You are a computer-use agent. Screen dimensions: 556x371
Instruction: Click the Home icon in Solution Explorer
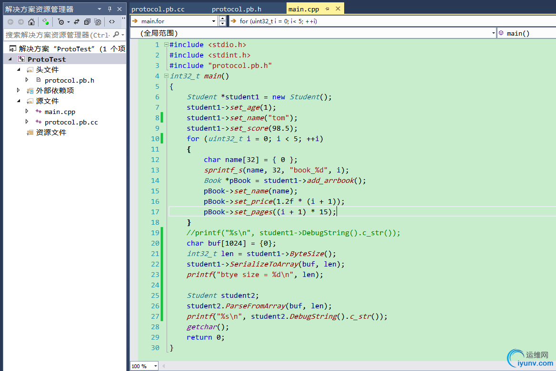point(31,21)
